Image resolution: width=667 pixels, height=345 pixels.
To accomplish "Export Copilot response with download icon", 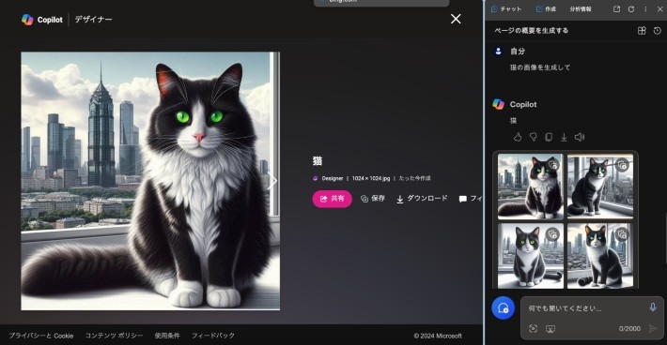I will [x=564, y=137].
